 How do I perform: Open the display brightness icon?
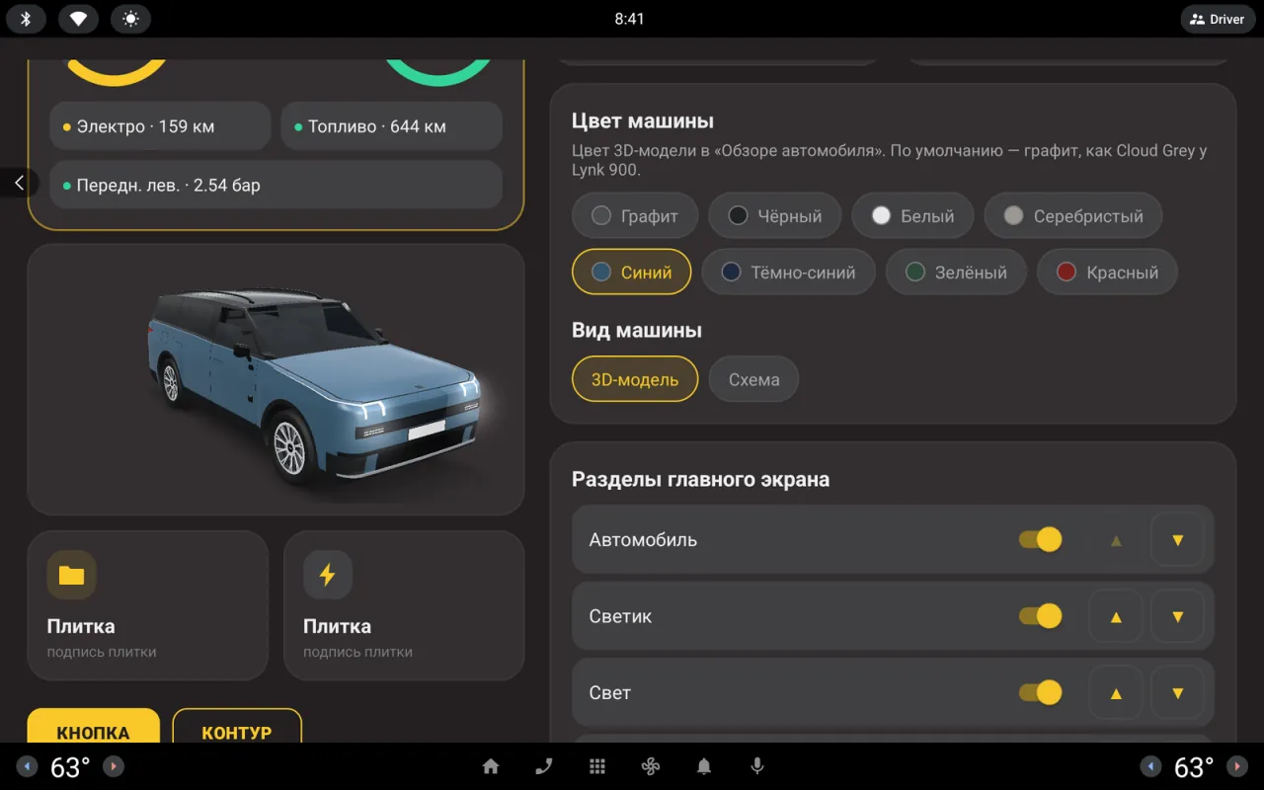tap(130, 19)
